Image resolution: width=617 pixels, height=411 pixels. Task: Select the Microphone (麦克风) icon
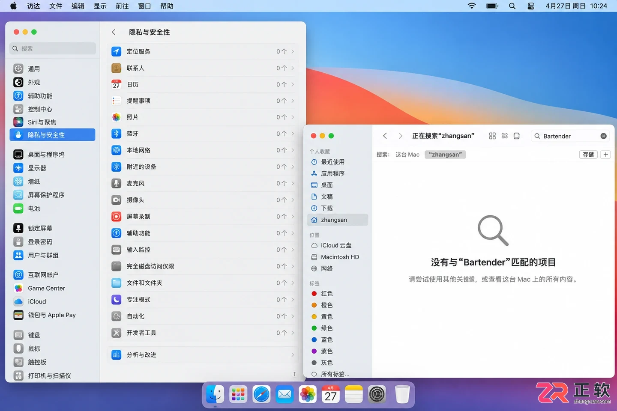point(116,183)
